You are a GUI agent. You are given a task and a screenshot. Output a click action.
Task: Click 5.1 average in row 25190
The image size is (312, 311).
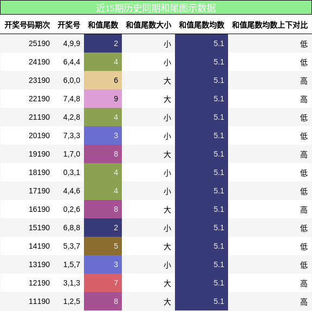219,43
